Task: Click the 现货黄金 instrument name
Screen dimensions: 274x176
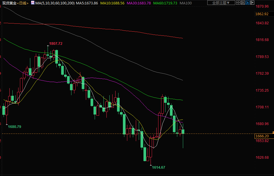Action: [x=9, y=3]
